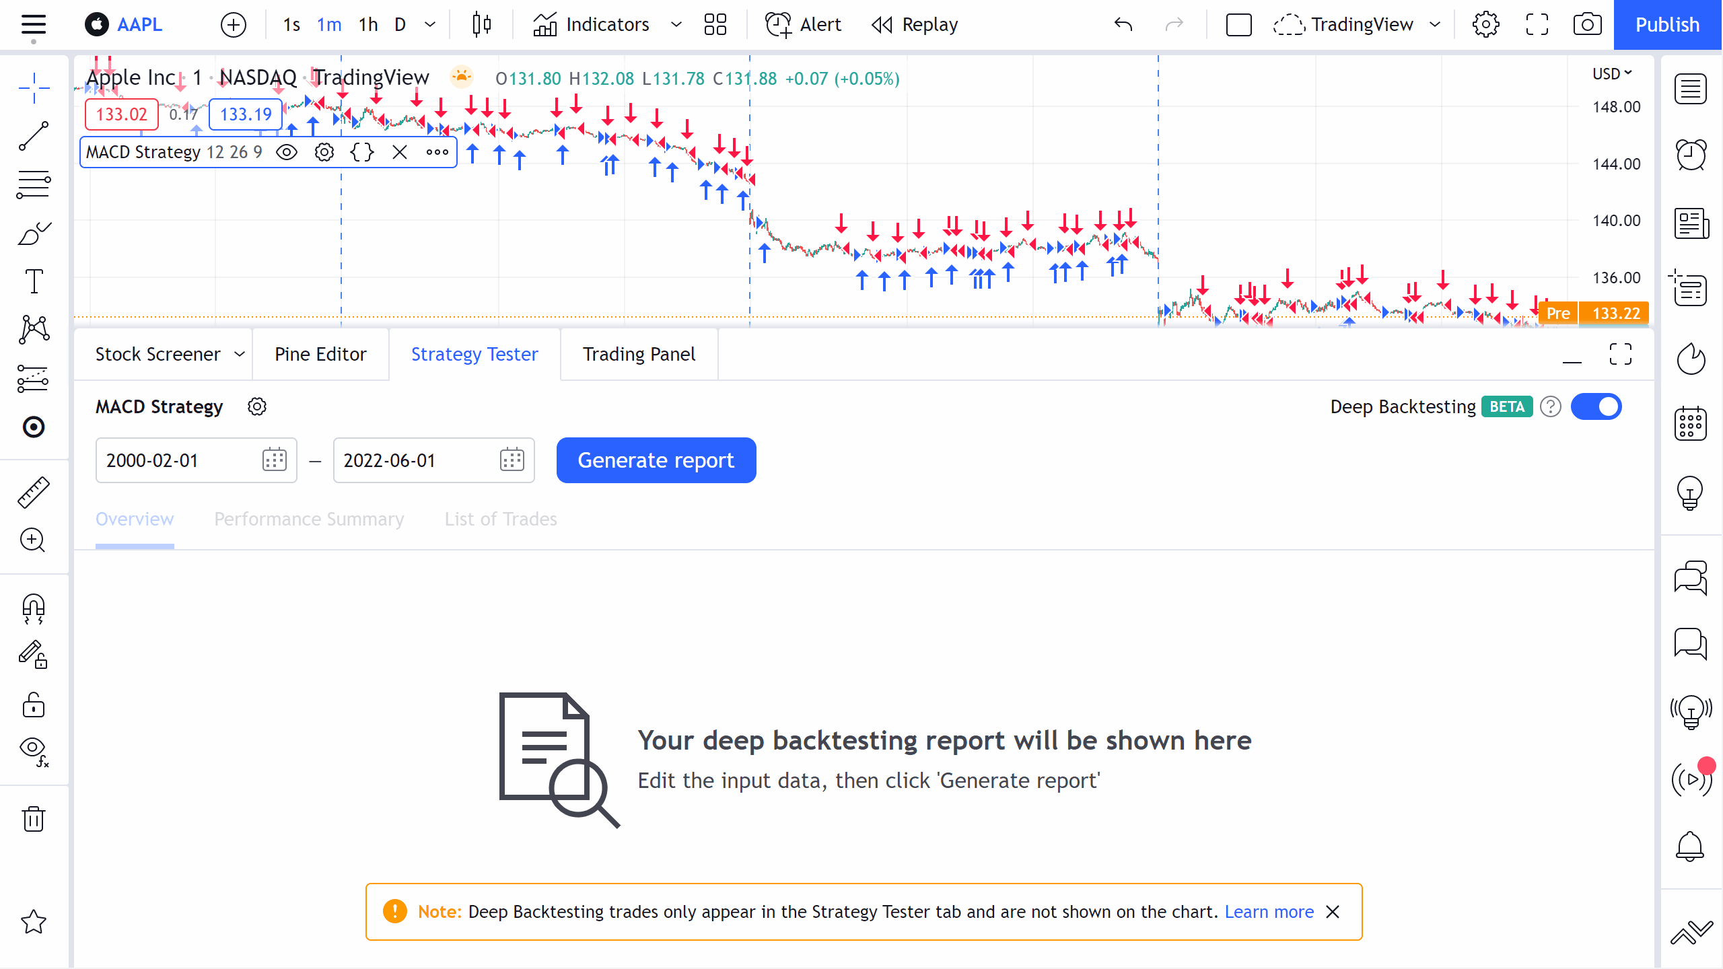Turn off the Deep Backtesting toggle
The height and width of the screenshot is (969, 1723).
(x=1597, y=406)
